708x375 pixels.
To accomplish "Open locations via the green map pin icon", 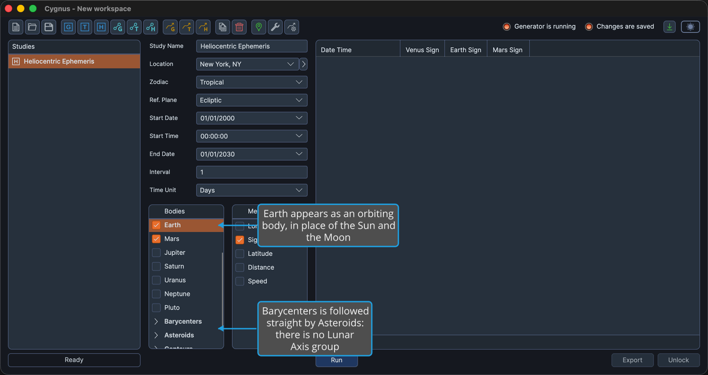I will (259, 27).
